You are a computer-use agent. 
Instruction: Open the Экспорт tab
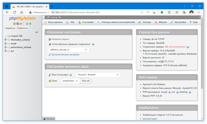pyautogui.click(x=145, y=22)
